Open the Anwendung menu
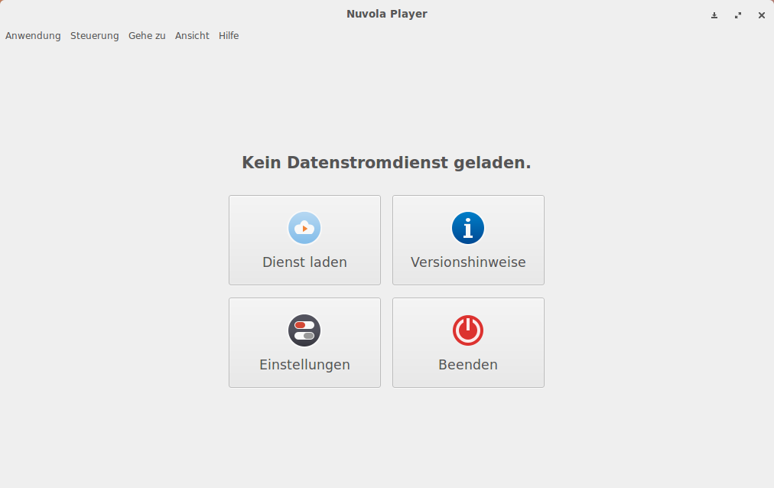This screenshot has width=774, height=488. pyautogui.click(x=33, y=35)
